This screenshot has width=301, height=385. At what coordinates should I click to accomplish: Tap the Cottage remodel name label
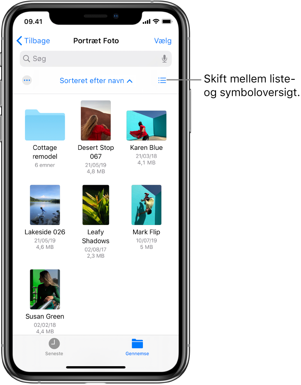point(45,152)
